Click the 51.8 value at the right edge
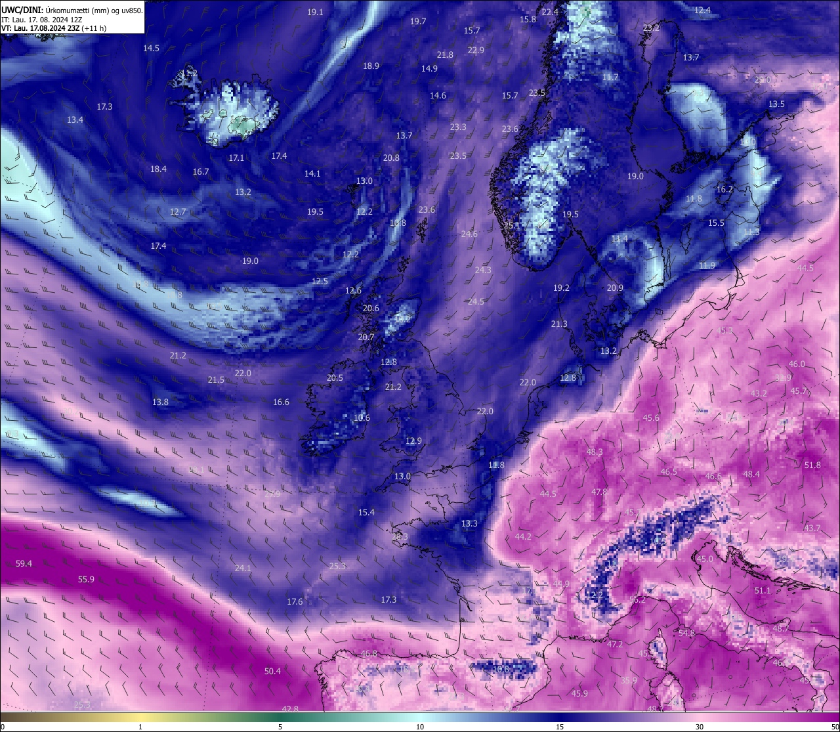The image size is (840, 732). pos(812,465)
